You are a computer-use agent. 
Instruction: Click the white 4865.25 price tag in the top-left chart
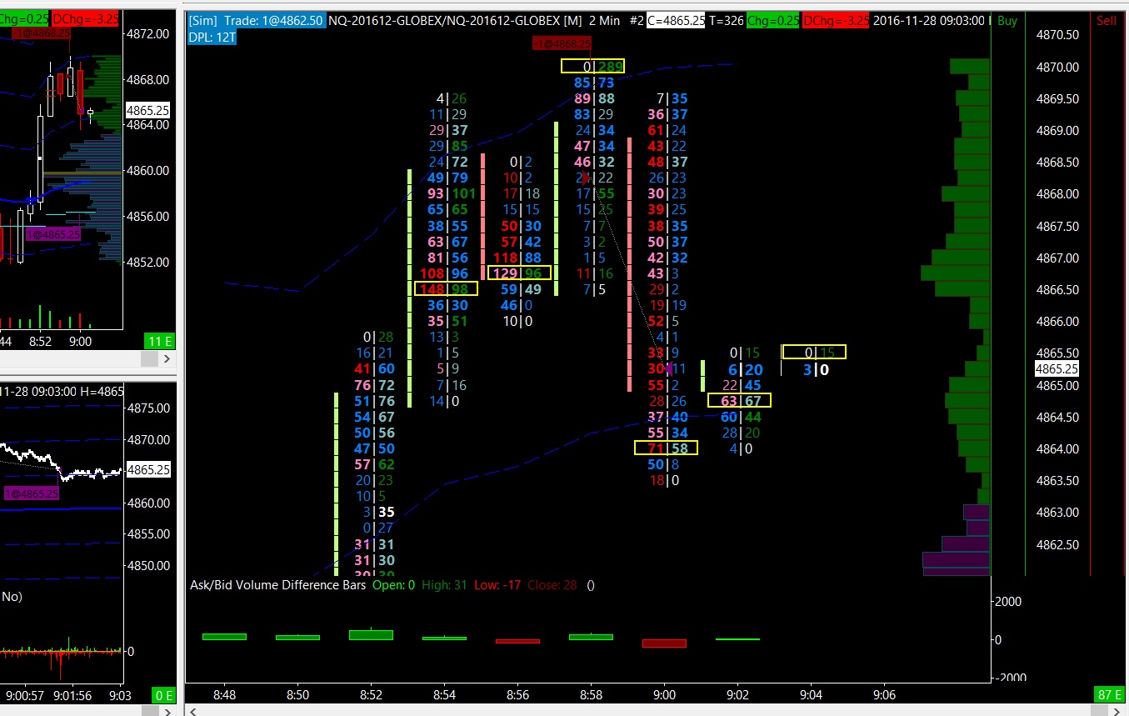pyautogui.click(x=148, y=110)
